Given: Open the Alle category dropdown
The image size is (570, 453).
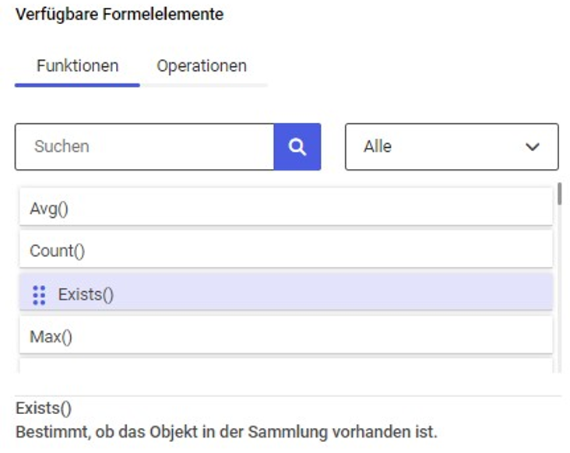Looking at the screenshot, I should (x=452, y=146).
